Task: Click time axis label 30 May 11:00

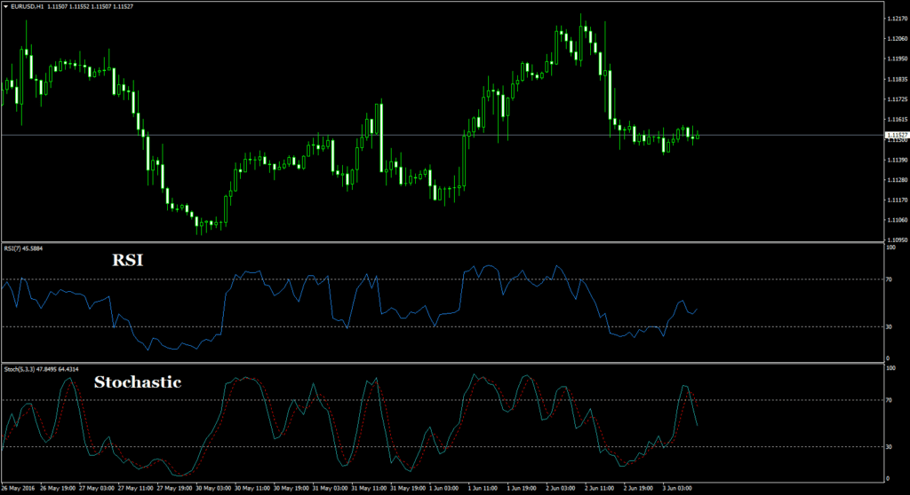Action: tap(251, 488)
